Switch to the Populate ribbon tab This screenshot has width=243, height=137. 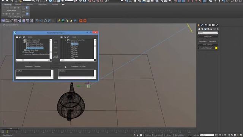click(x=55, y=5)
